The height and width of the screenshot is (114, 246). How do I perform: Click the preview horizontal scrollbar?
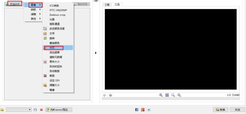(x=171, y=99)
